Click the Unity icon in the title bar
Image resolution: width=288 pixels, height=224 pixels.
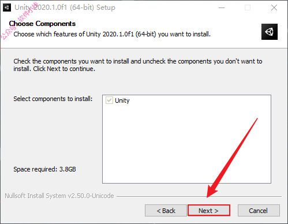(x=7, y=8)
